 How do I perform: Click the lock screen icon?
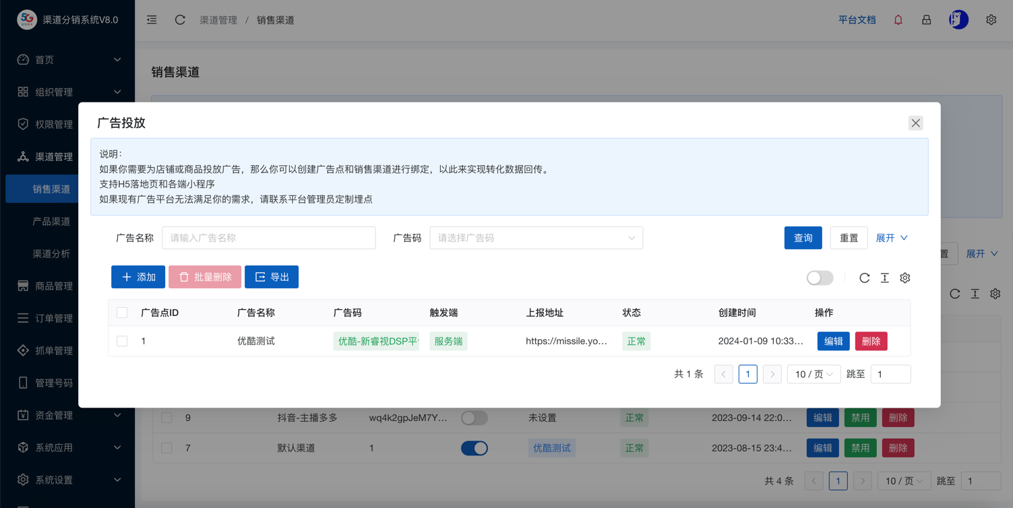[x=926, y=20]
